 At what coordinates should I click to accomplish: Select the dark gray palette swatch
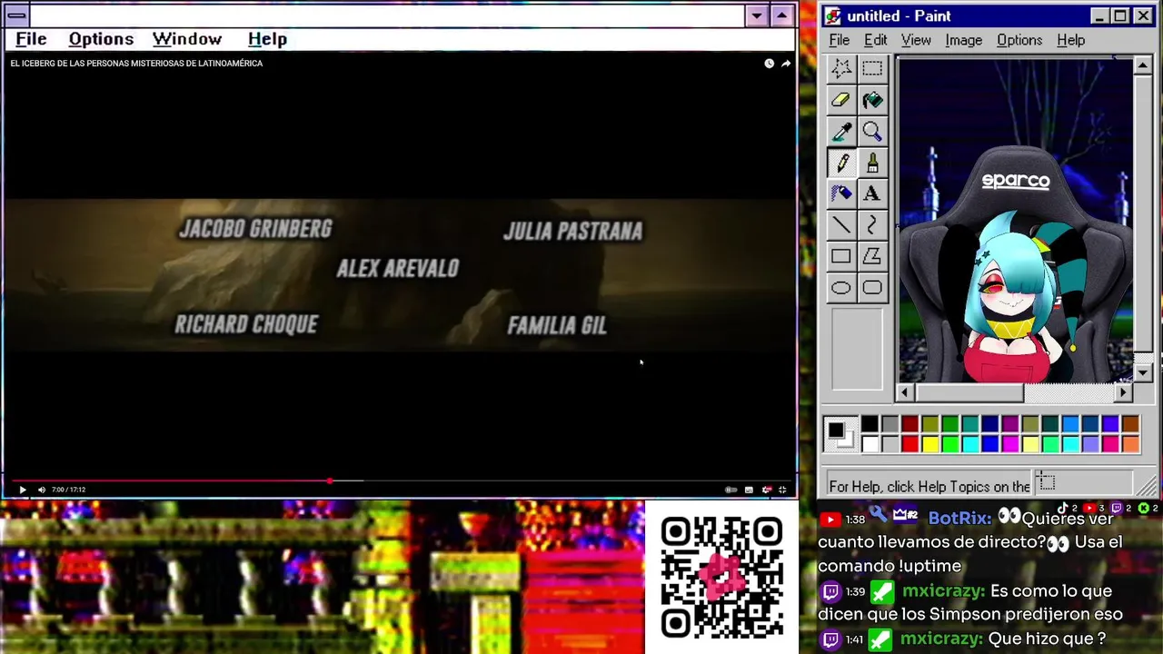[890, 424]
